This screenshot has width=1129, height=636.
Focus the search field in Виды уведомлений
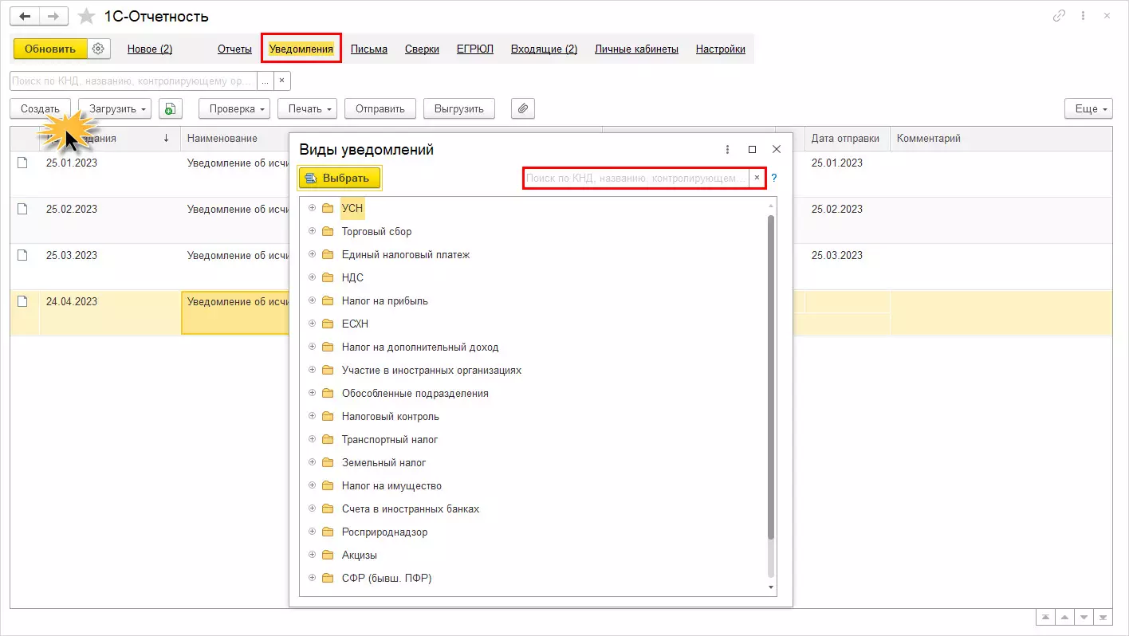click(635, 178)
